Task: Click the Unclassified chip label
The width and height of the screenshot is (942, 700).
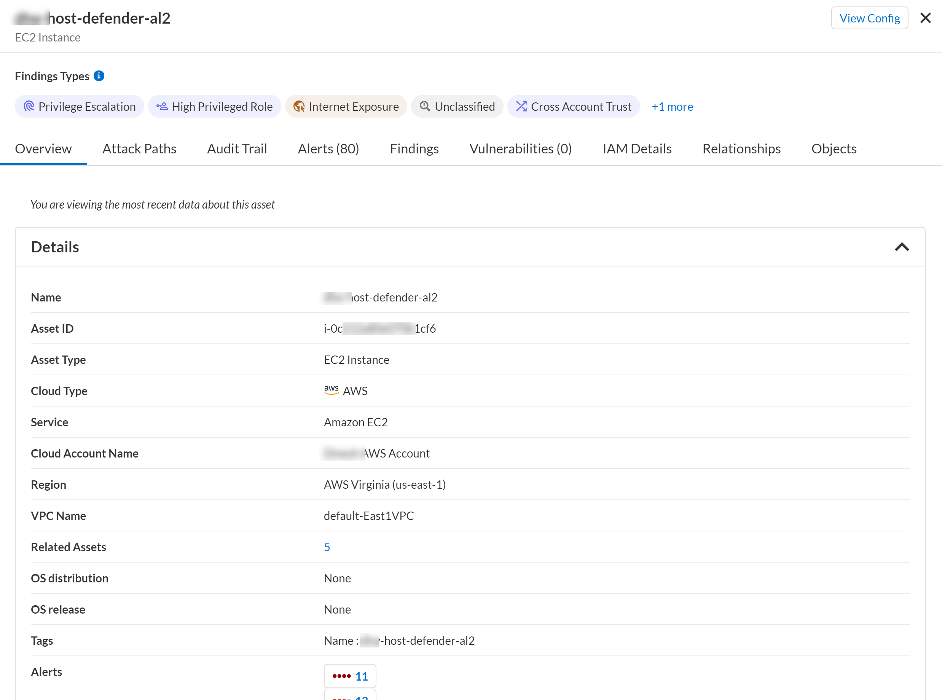Action: coord(465,106)
